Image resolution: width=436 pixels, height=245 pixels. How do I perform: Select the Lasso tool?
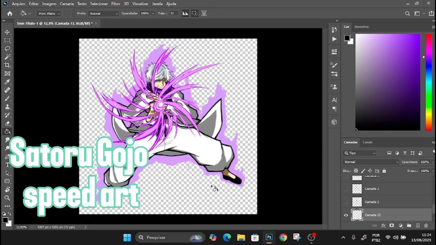(x=7, y=49)
